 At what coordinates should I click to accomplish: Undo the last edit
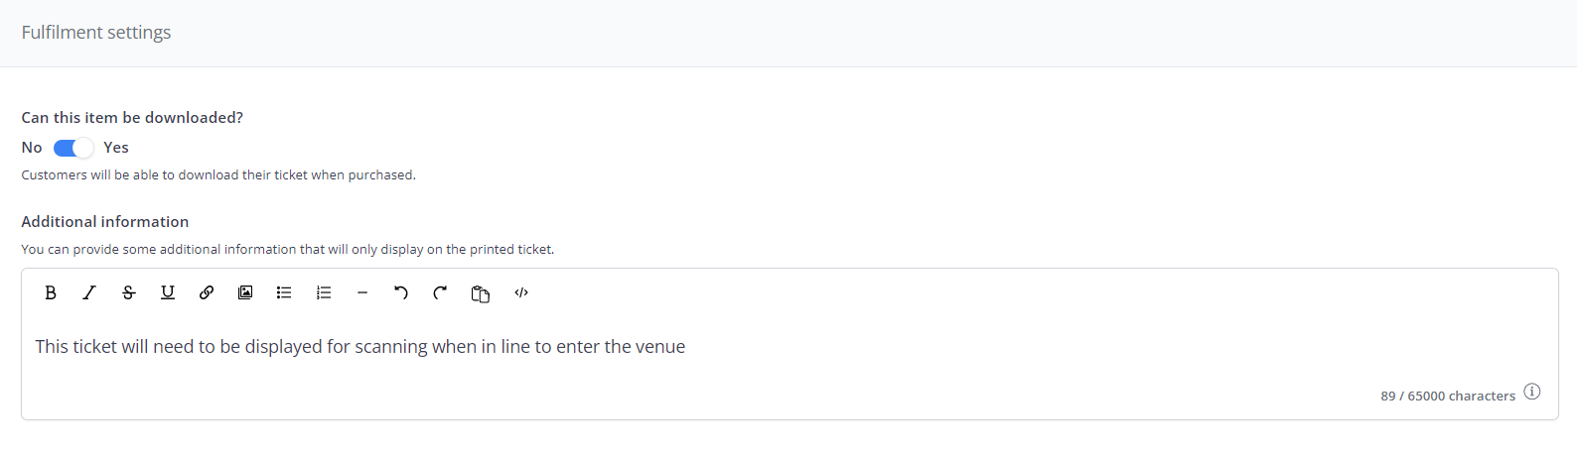point(401,292)
